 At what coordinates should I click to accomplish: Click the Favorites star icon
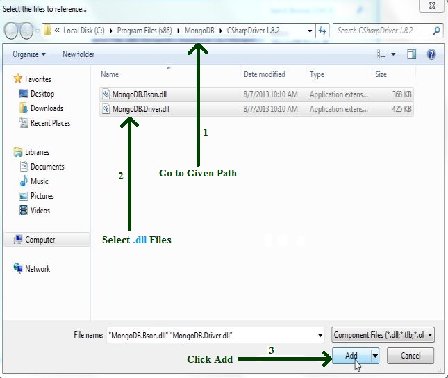[18, 79]
